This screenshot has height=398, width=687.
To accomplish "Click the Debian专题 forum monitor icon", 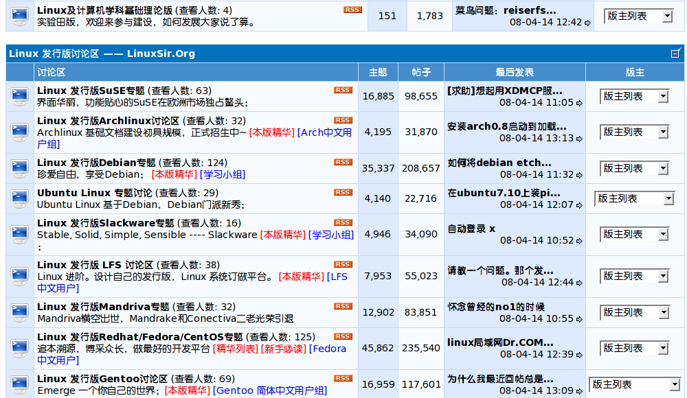I will tap(20, 169).
